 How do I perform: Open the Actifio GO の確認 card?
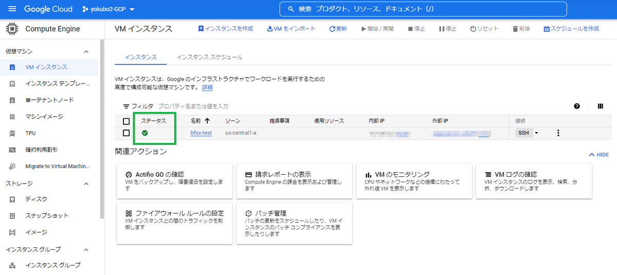[x=174, y=181]
